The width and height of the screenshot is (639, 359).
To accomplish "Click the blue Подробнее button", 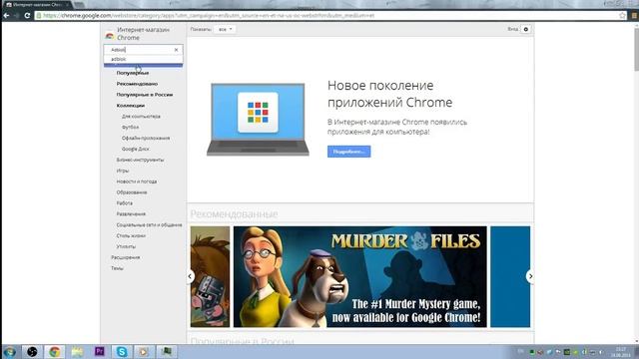I will 348,152.
